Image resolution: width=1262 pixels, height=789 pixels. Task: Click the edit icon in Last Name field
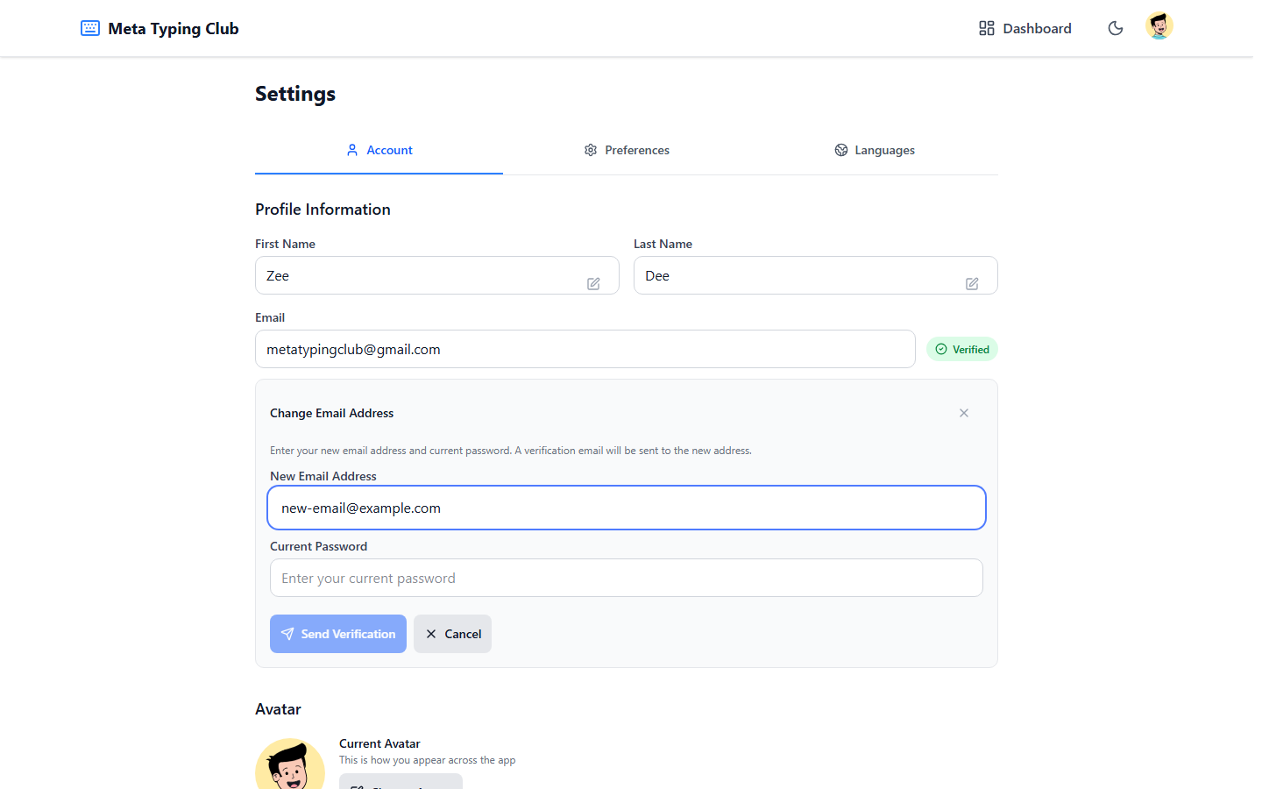click(972, 283)
